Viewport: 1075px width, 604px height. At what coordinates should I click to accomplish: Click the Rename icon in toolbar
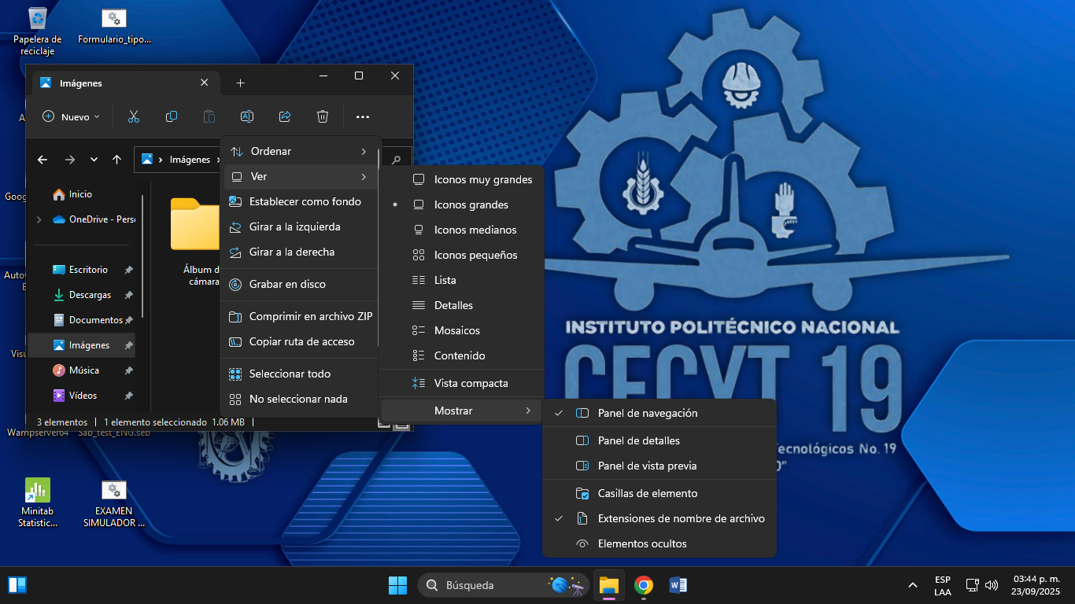[247, 116]
